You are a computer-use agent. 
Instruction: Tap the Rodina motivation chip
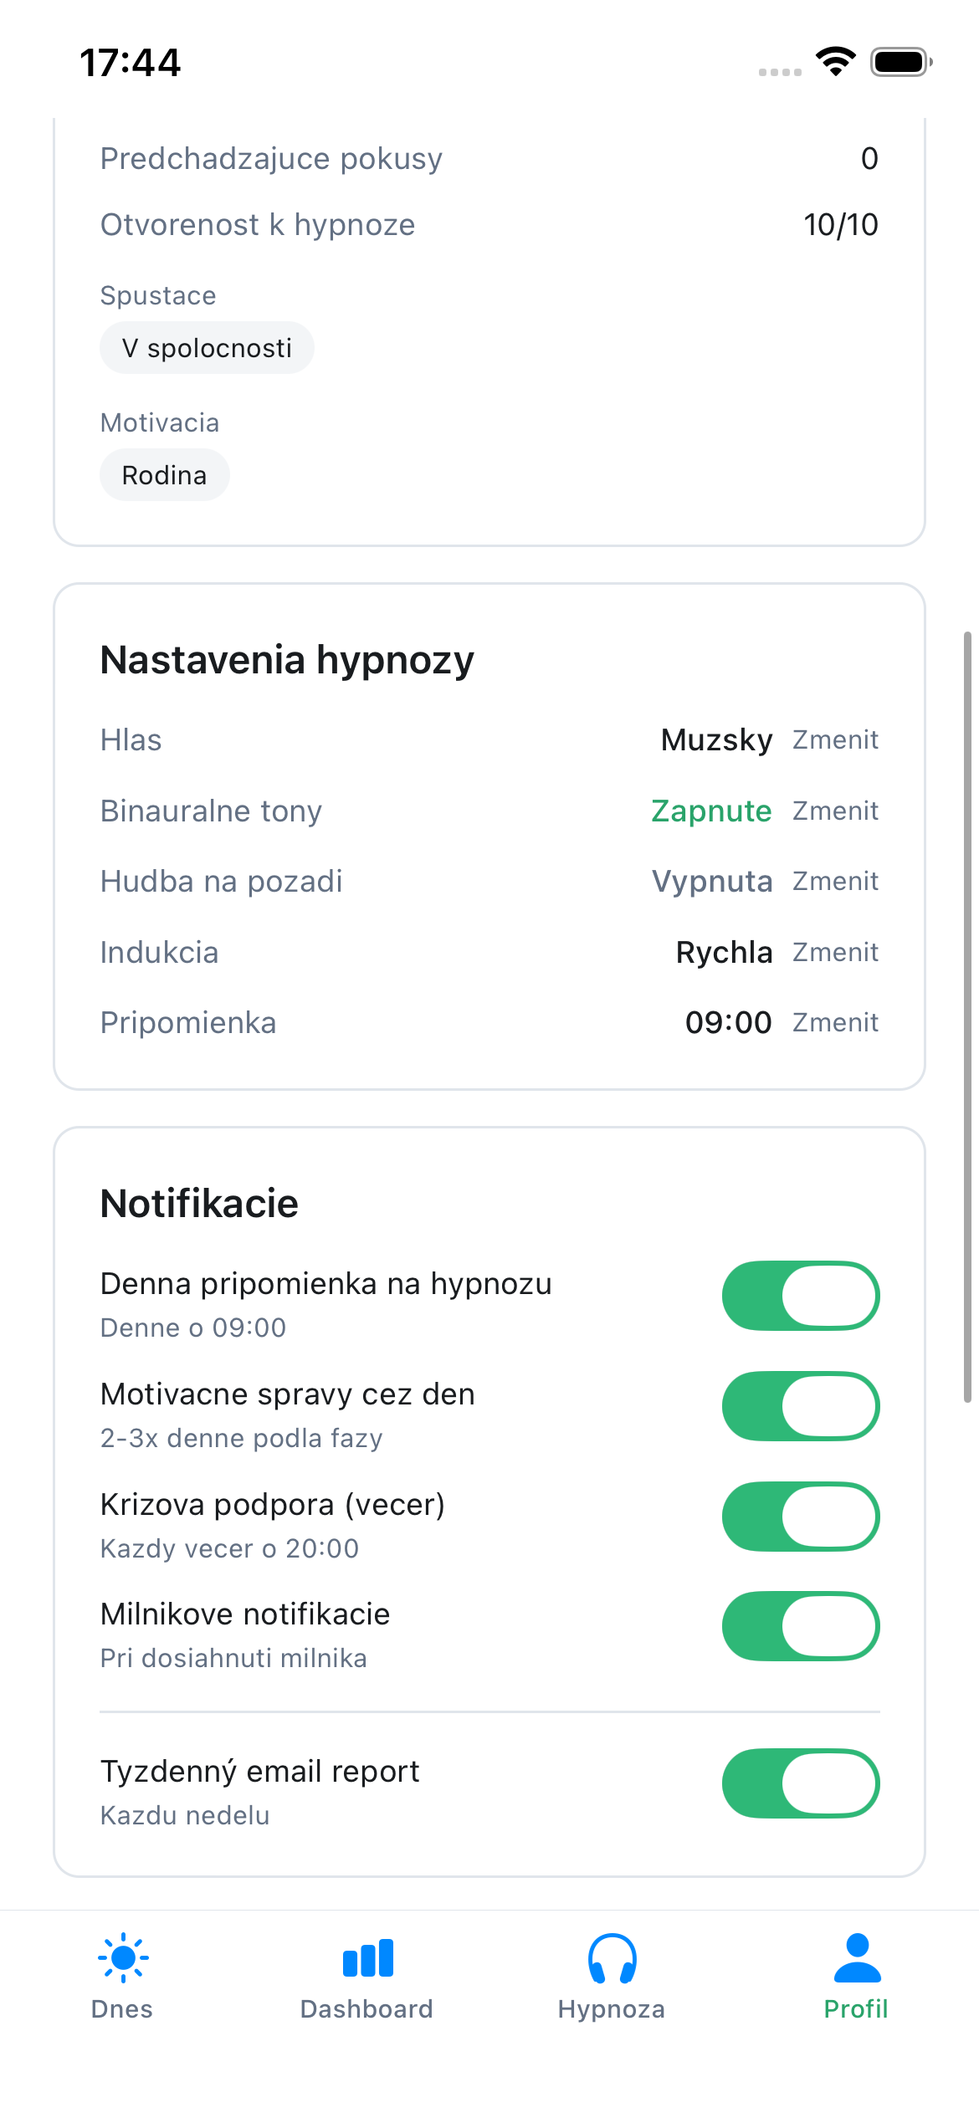click(164, 474)
